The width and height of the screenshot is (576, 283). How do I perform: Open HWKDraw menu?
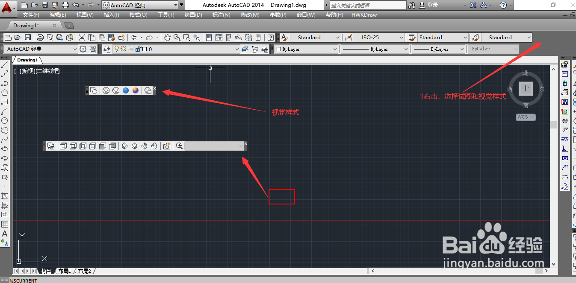364,15
